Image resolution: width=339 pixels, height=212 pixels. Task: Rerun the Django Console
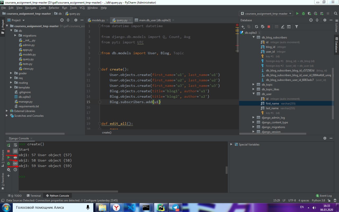tap(8, 145)
